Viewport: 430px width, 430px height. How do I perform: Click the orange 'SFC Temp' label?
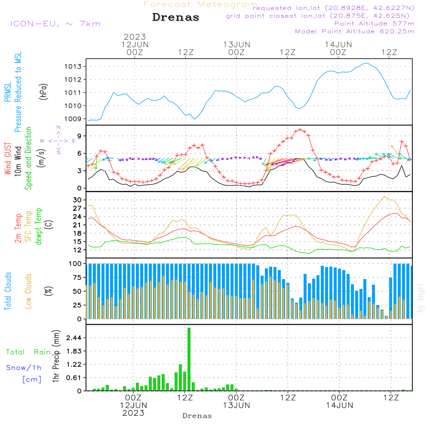[x=28, y=227]
